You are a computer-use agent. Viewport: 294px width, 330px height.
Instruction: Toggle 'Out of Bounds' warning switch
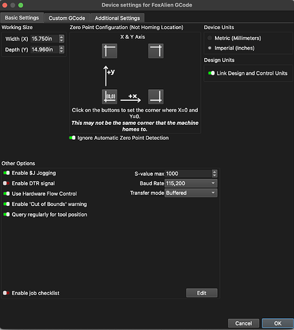tap(7, 204)
